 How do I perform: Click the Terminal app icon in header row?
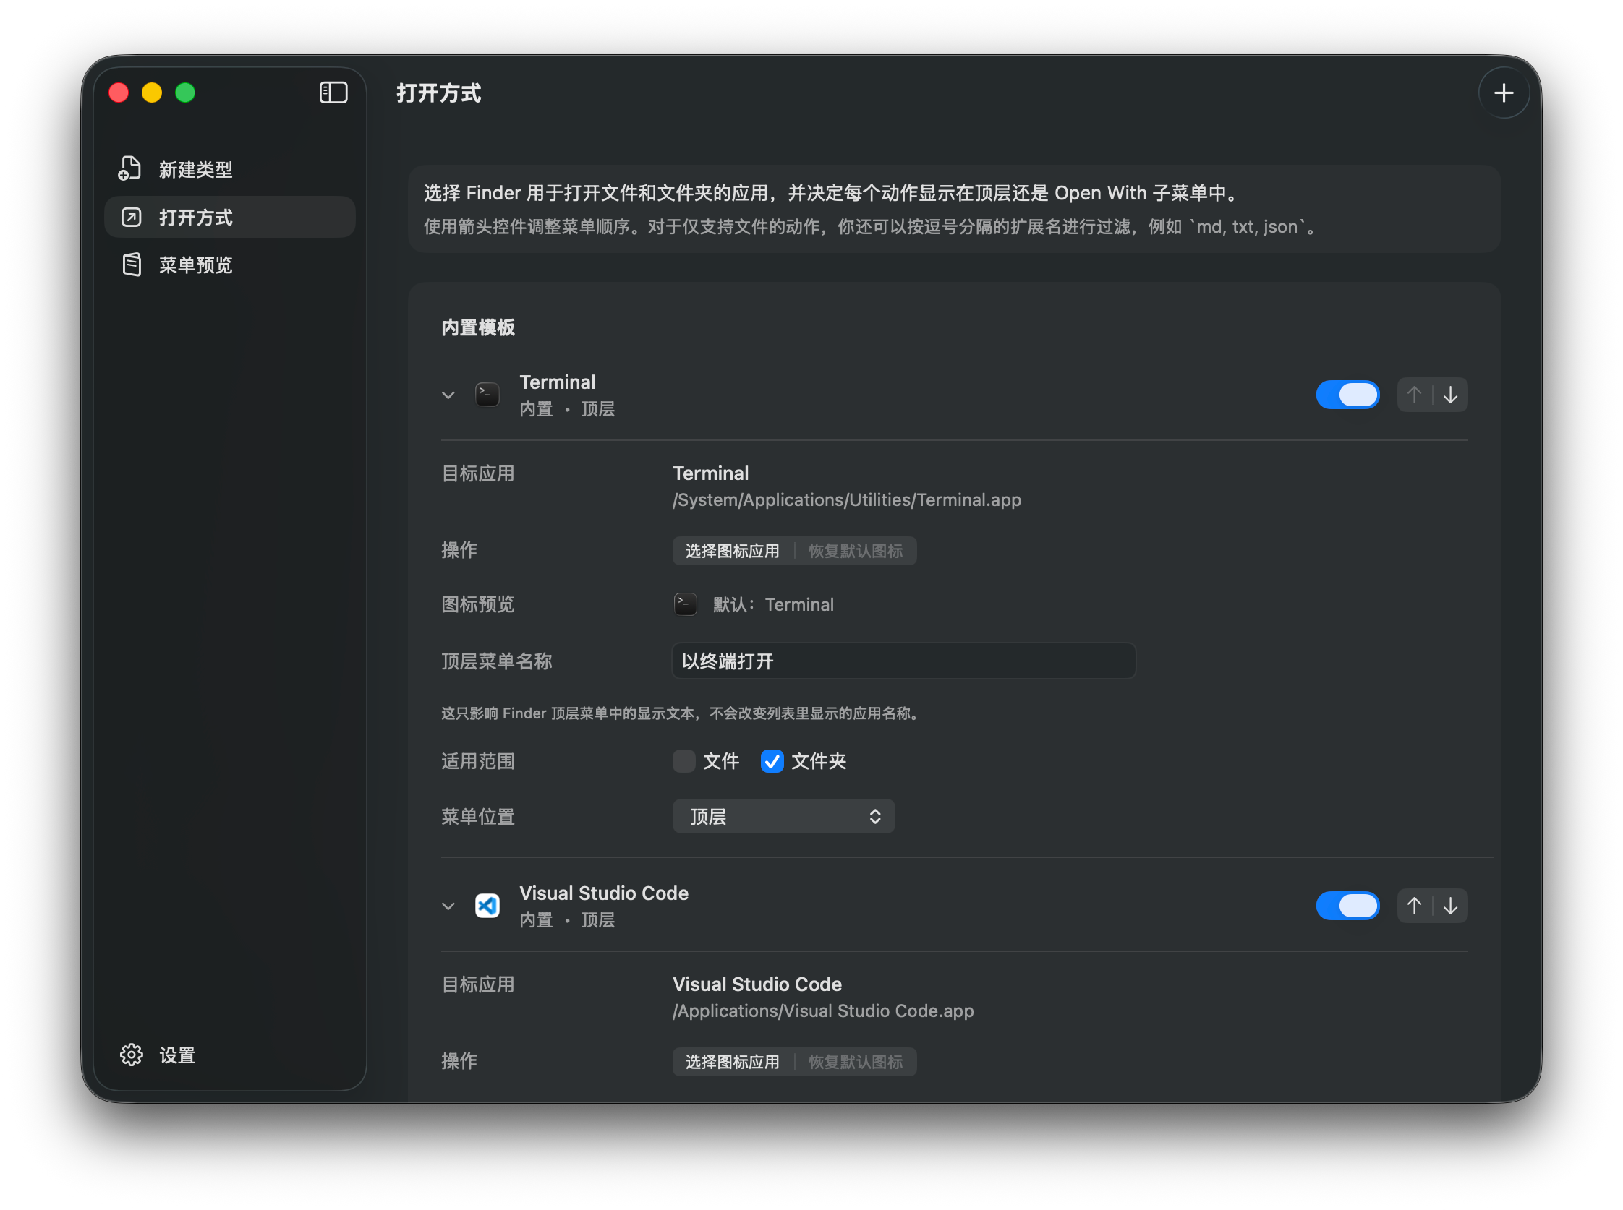pos(487,394)
